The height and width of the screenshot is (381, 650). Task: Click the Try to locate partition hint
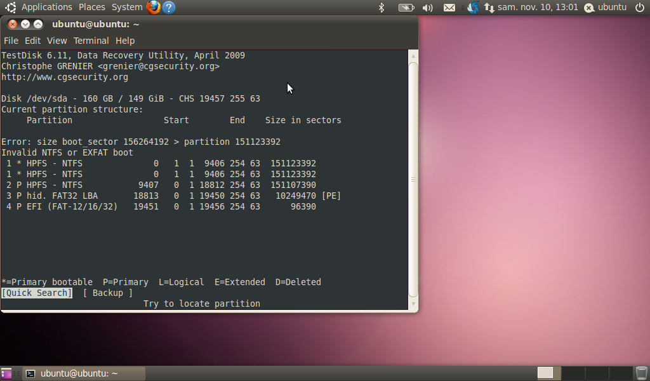coord(202,304)
